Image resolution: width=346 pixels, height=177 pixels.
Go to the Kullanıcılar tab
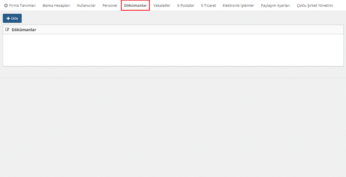point(86,5)
